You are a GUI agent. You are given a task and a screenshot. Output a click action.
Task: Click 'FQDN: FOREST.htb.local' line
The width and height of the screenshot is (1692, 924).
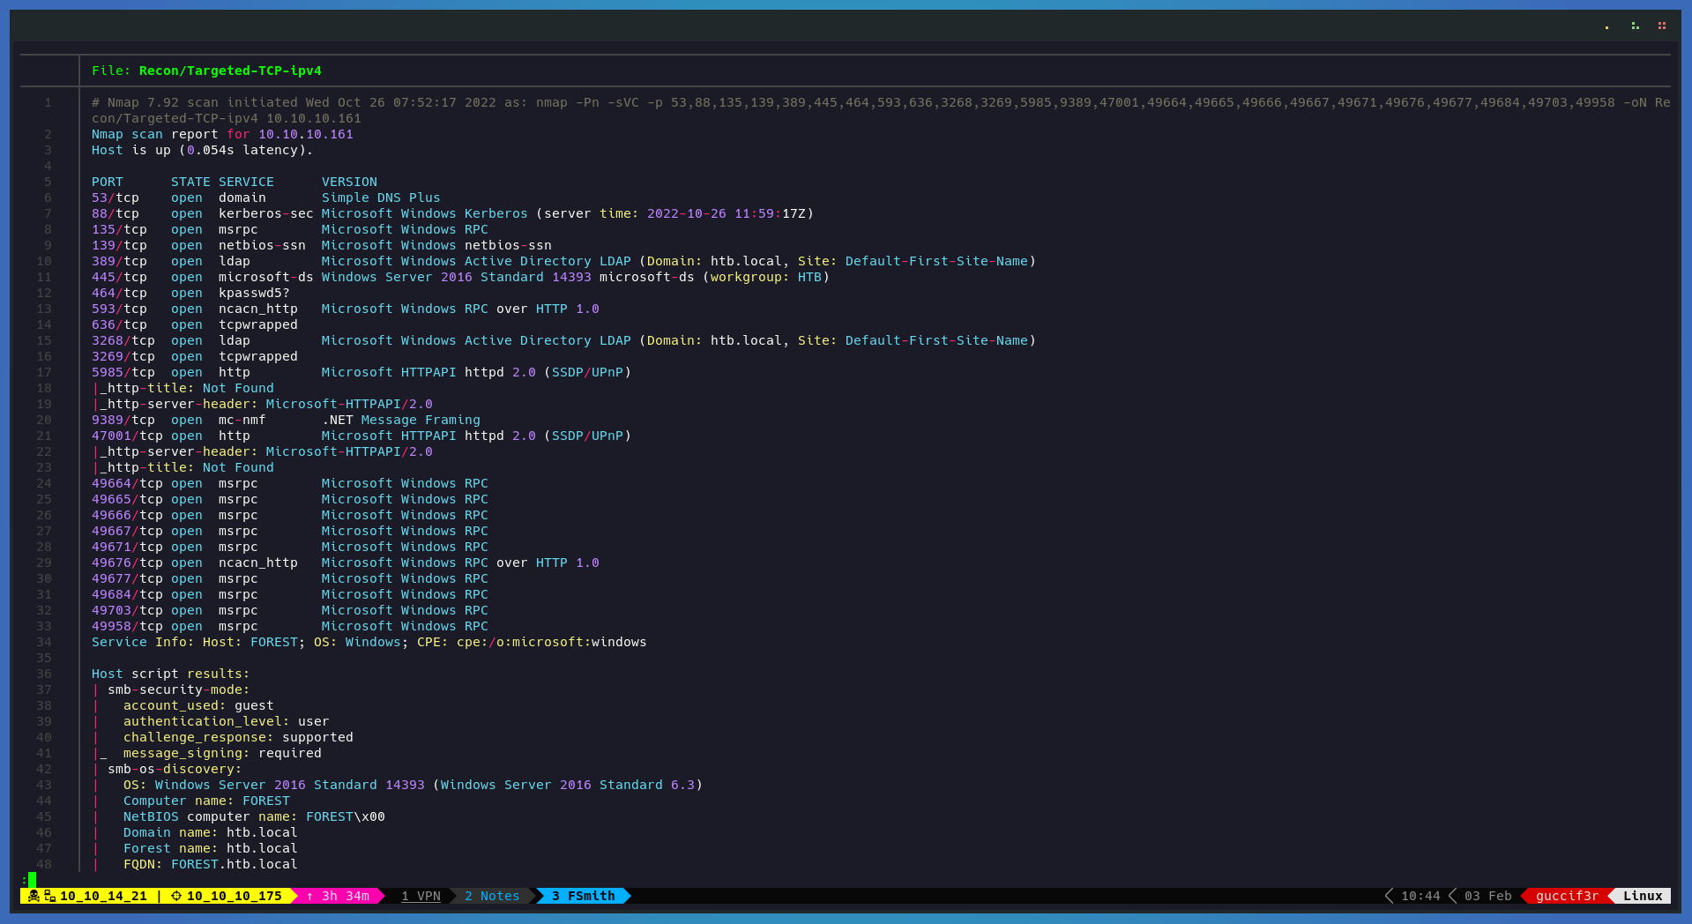click(x=210, y=864)
